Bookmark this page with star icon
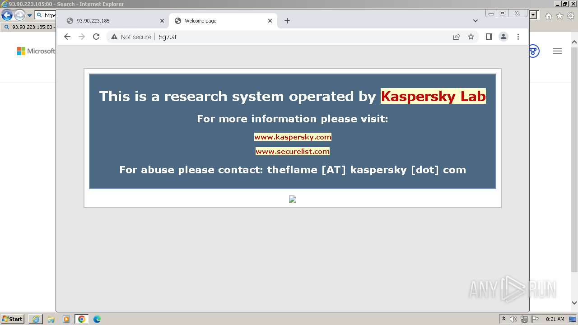The image size is (578, 325). click(471, 37)
